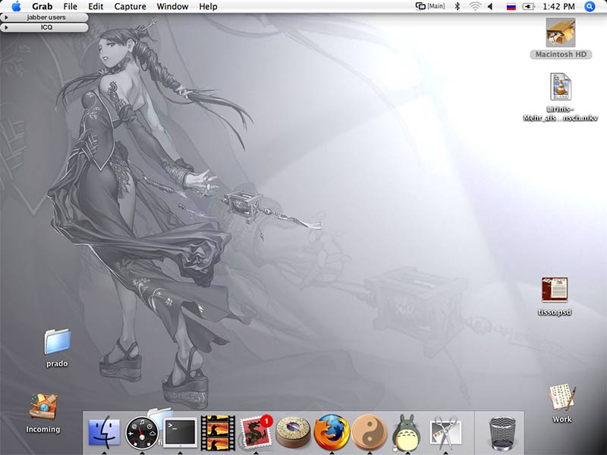Click the "ICQ" group label
The height and width of the screenshot is (455, 607).
[46, 27]
